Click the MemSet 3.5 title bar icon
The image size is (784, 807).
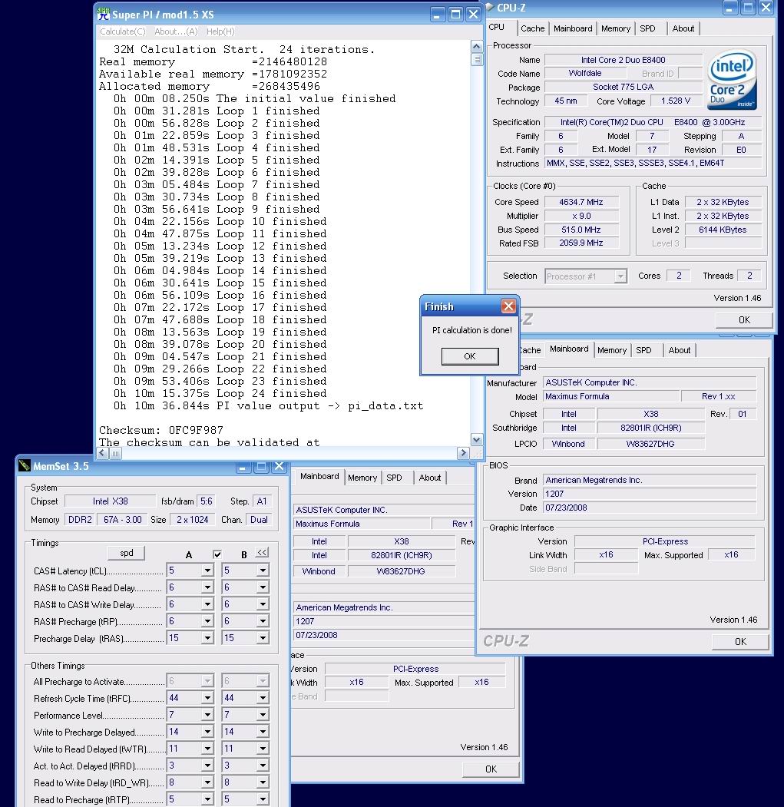point(25,466)
